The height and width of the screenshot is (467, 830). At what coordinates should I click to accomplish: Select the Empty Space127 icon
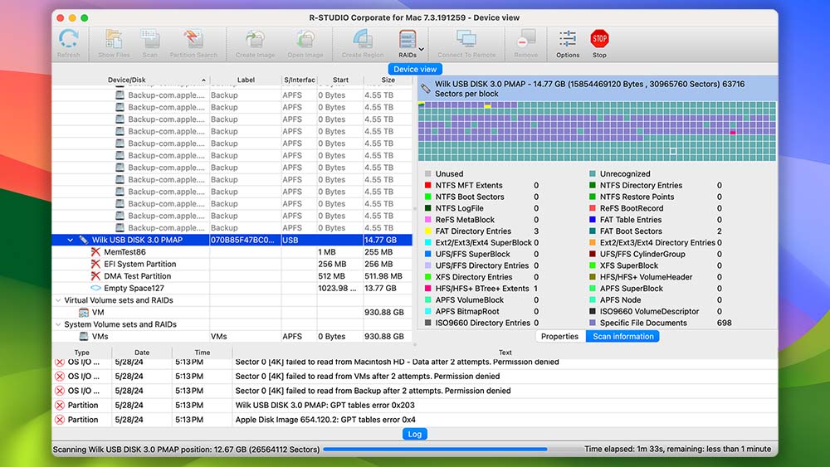tap(95, 288)
